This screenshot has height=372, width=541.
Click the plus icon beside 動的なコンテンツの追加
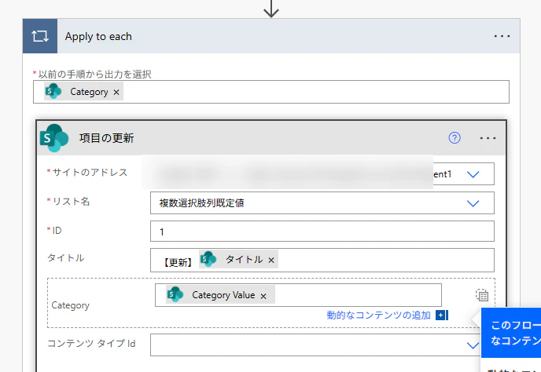(x=442, y=315)
